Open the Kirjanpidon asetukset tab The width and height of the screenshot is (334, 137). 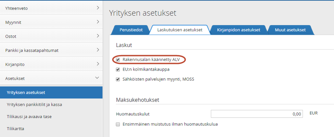tap(238, 30)
